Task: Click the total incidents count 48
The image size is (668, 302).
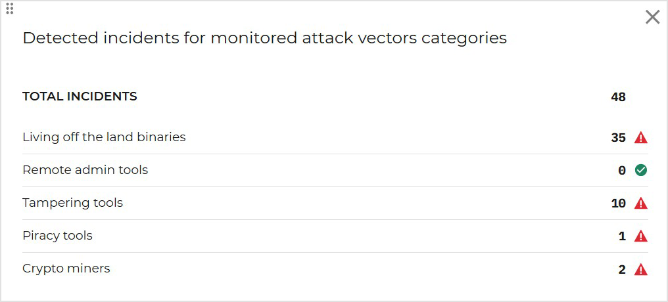Action: point(618,97)
